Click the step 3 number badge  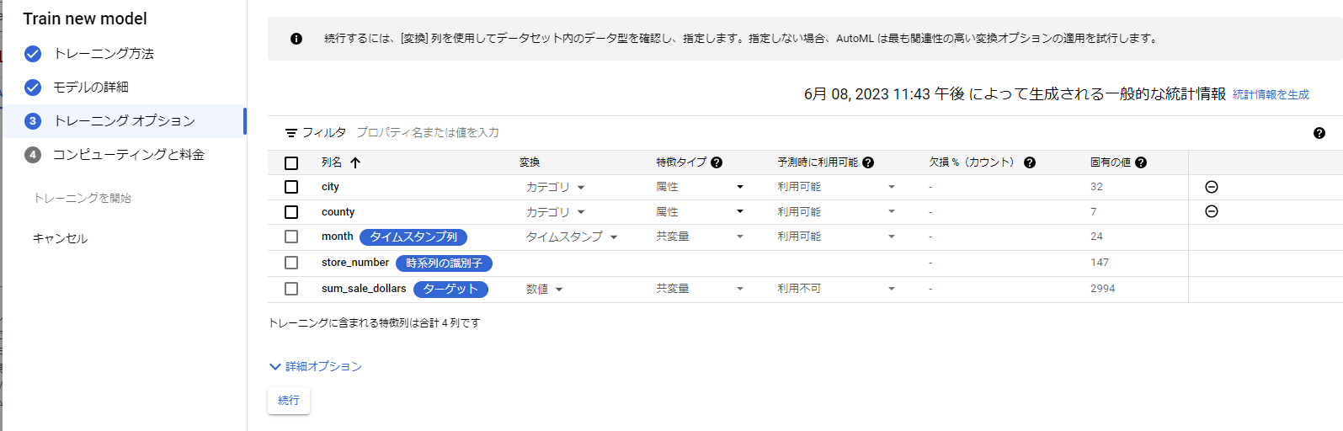coord(33,121)
